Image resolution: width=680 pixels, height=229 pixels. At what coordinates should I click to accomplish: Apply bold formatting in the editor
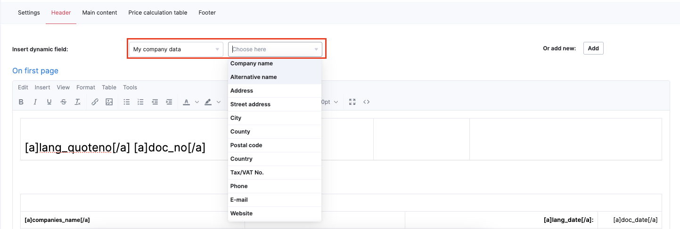[x=21, y=102]
